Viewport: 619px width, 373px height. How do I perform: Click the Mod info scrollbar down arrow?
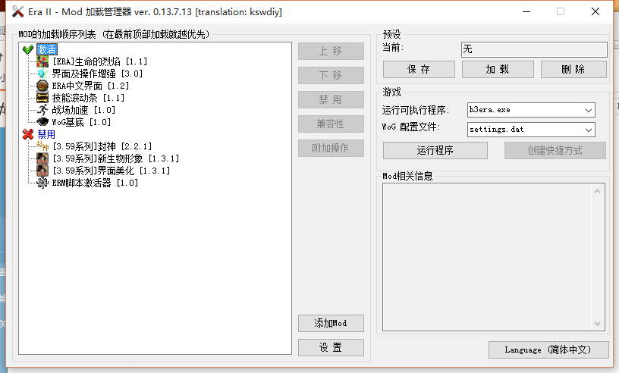click(x=597, y=324)
